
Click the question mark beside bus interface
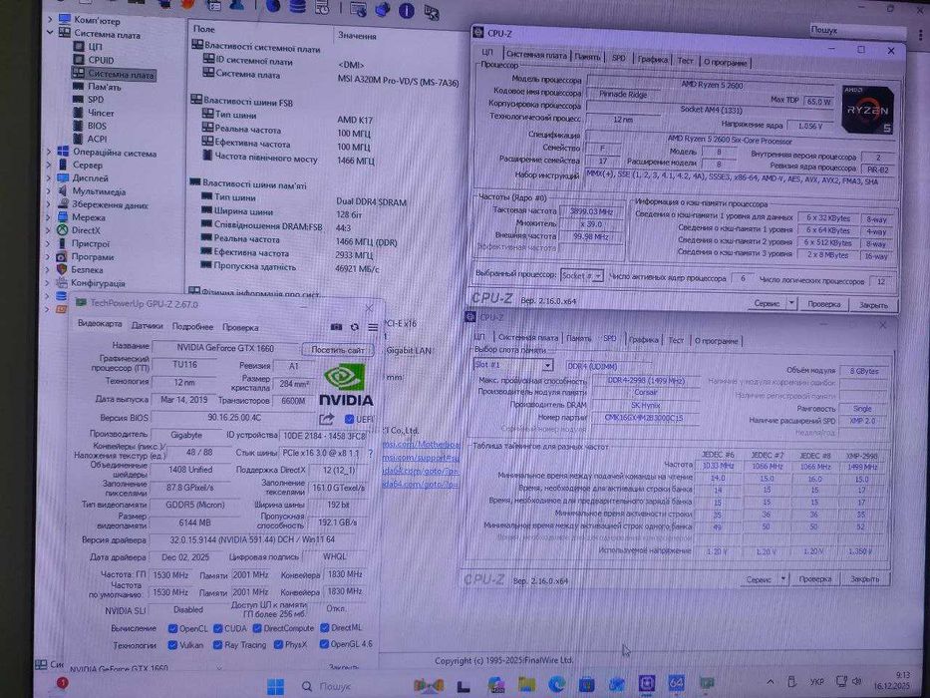371,453
